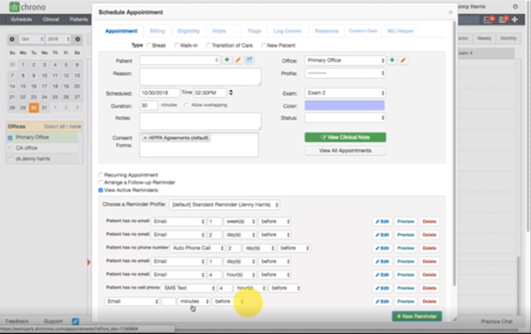Screen dimensions: 531x334
Task: Click the orange pencil edit icon beside Patient
Action: 238,60
